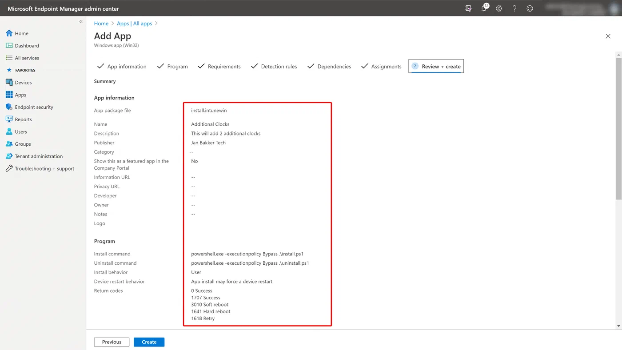Open the Home icon in sidebar
Screen dimensions: 622x350
pyautogui.click(x=9, y=33)
